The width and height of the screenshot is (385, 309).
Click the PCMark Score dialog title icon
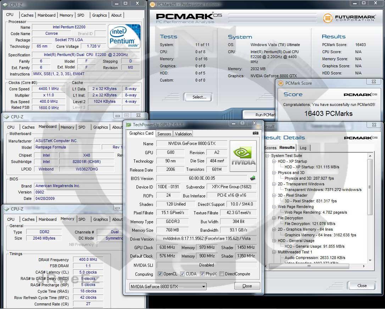(280, 83)
